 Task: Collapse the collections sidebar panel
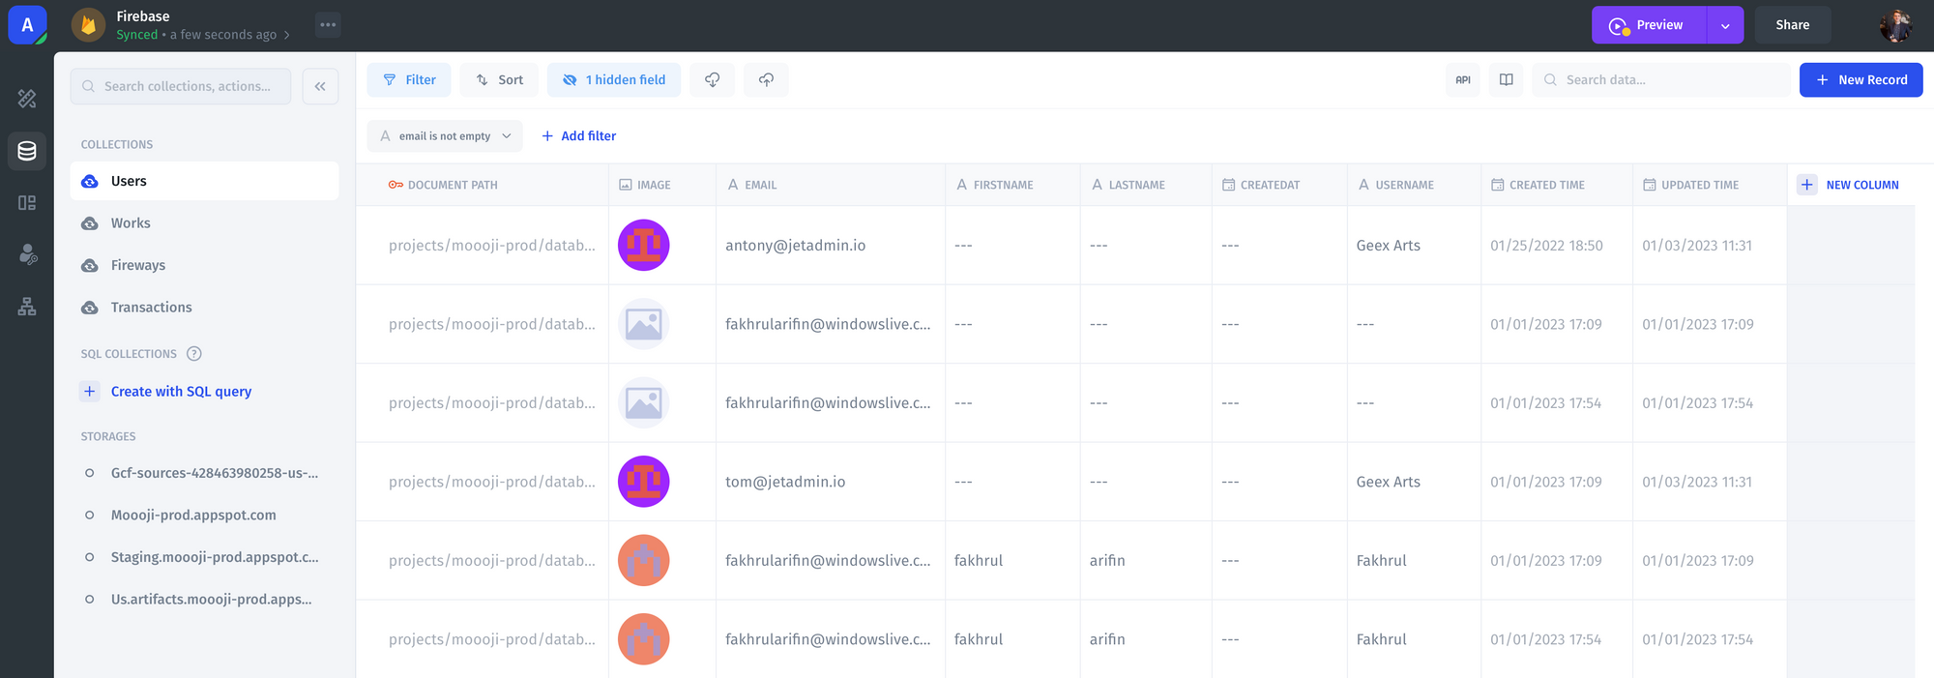click(x=320, y=86)
